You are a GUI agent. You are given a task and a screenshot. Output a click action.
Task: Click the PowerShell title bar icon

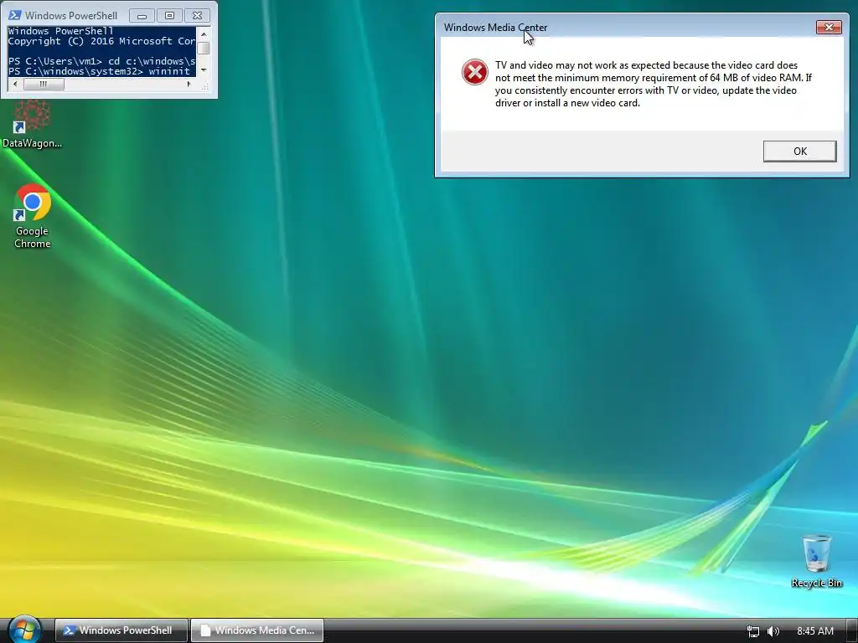point(15,15)
